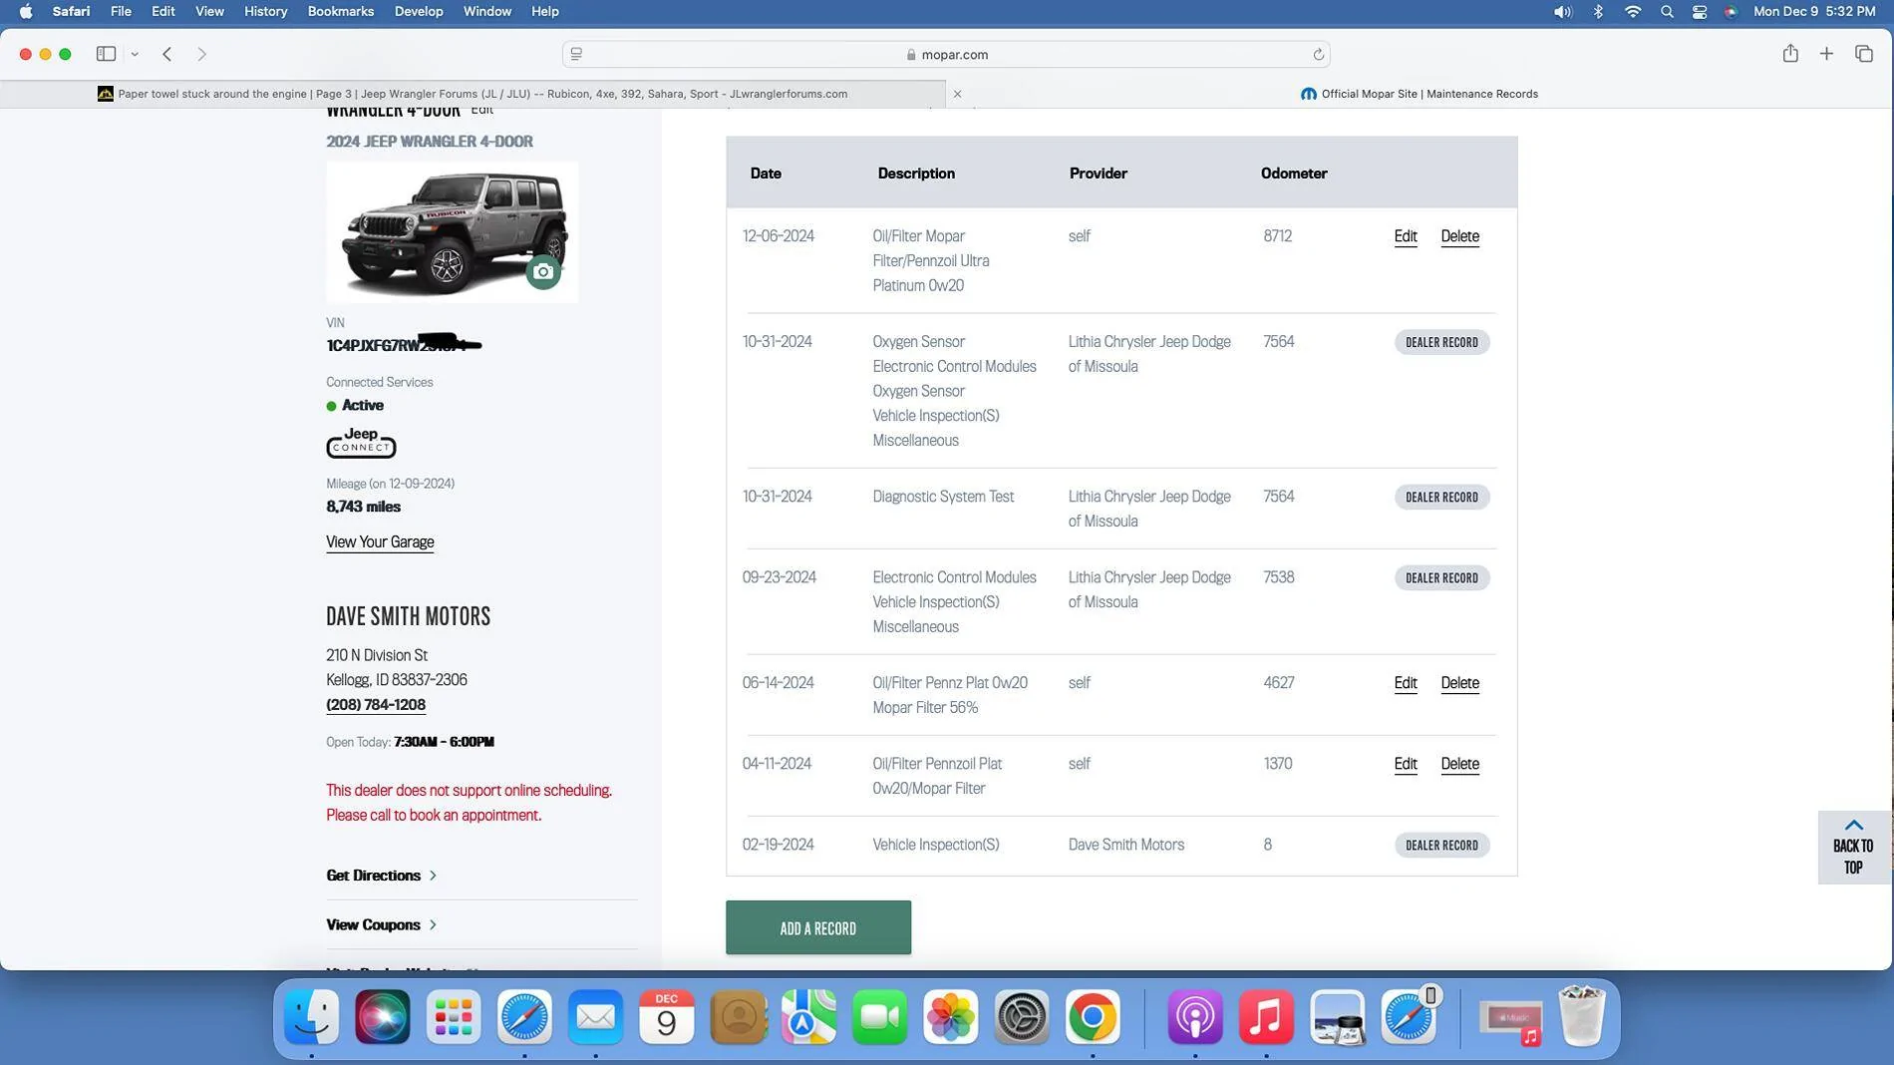Screen dimensions: 1894x1065
Task: Close the current tab with X button
Action: (x=957, y=94)
